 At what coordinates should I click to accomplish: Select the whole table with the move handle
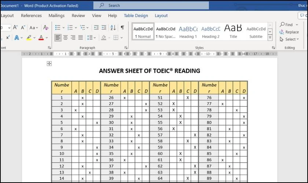pyautogui.click(x=49, y=64)
